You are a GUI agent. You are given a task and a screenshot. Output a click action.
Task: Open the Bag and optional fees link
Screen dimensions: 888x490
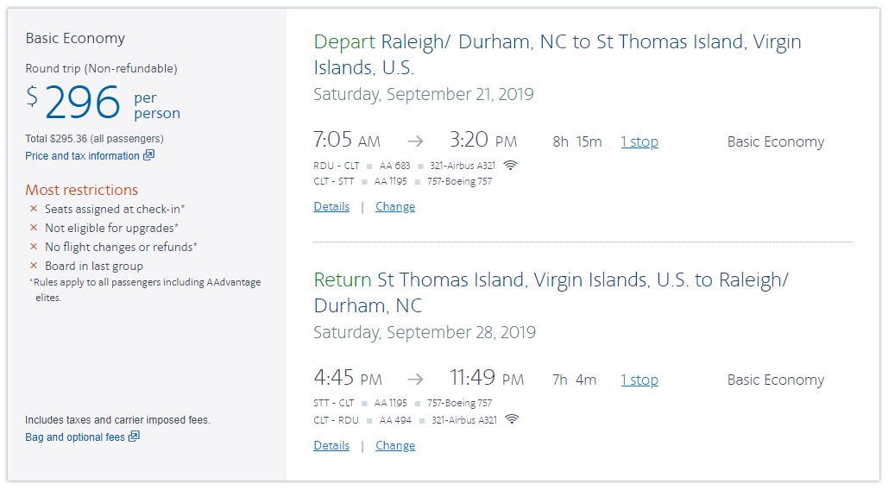[x=75, y=437]
